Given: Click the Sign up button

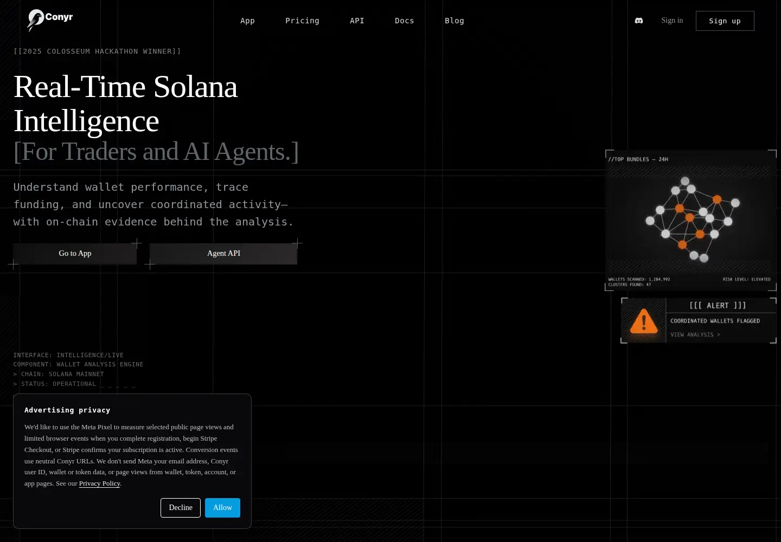Looking at the screenshot, I should [725, 21].
